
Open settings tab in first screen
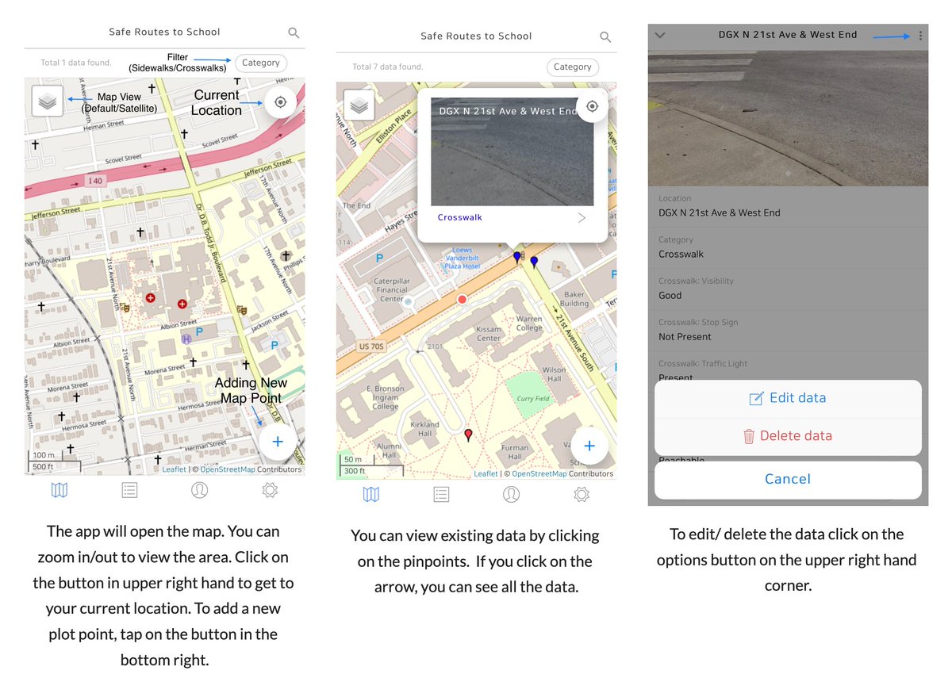[270, 490]
